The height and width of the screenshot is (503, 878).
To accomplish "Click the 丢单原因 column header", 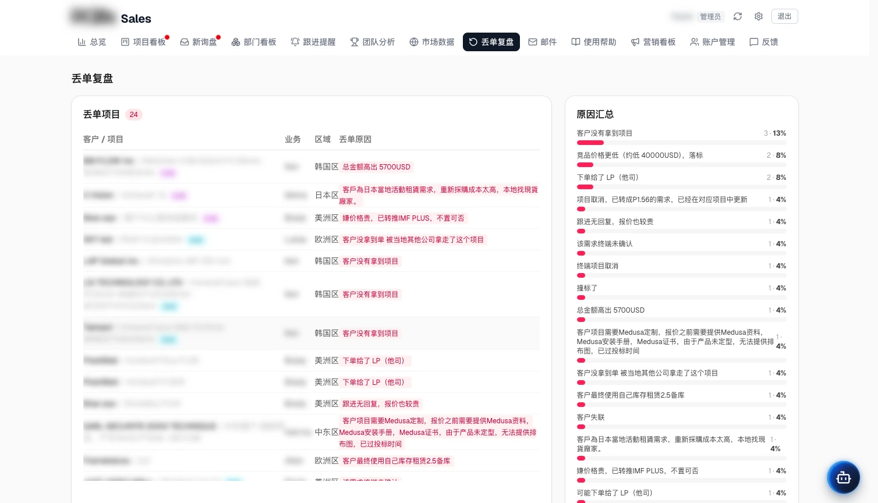I will pos(355,139).
